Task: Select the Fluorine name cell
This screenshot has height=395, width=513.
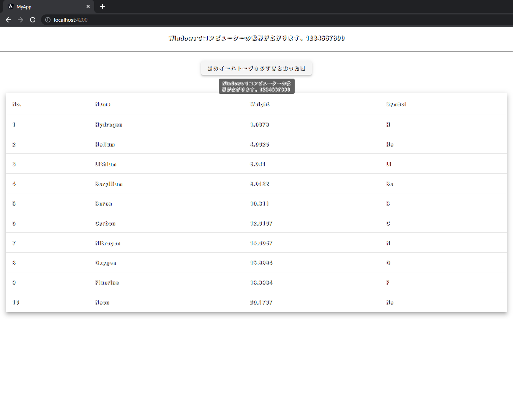Action: coord(107,283)
